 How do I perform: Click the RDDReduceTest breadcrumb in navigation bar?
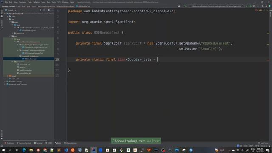tap(83, 6)
